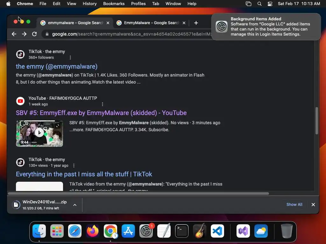Open more options for the 1 week ago result

point(103,104)
